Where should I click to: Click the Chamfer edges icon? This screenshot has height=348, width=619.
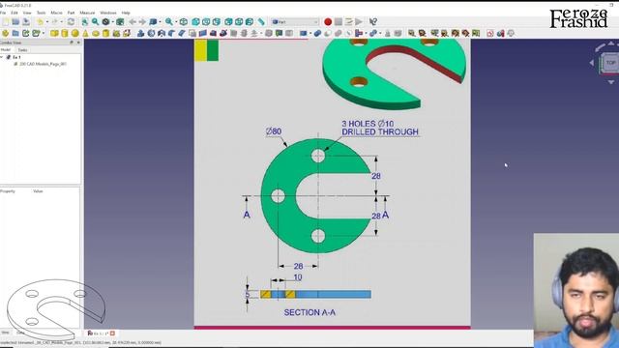point(182,34)
